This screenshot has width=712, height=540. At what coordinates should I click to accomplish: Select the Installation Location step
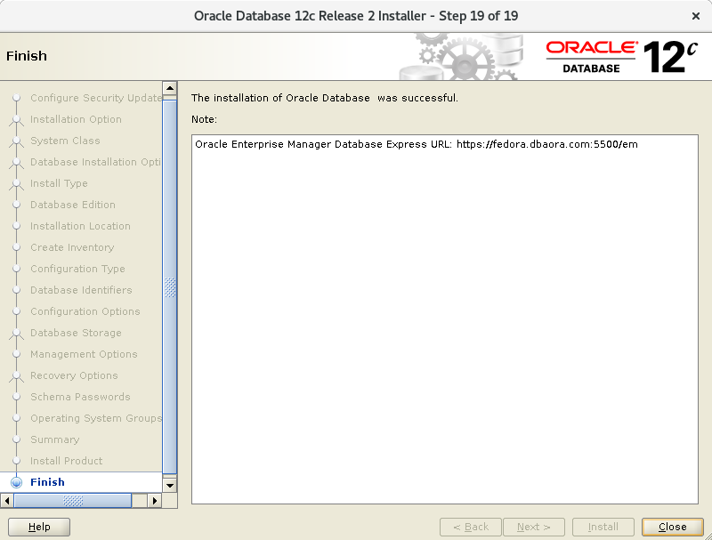(80, 226)
